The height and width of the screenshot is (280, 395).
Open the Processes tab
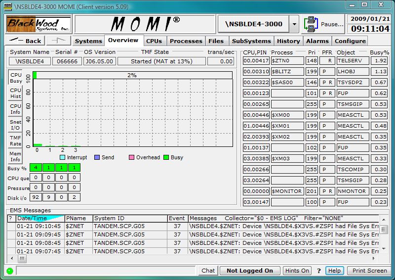coord(186,41)
